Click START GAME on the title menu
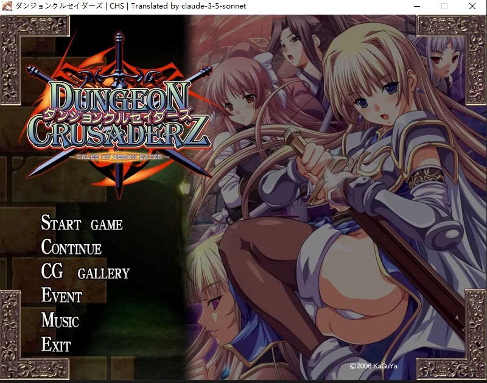The image size is (487, 383). pyautogui.click(x=82, y=223)
